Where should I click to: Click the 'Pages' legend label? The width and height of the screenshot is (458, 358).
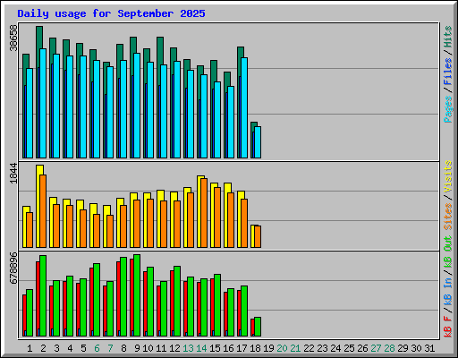click(x=448, y=109)
